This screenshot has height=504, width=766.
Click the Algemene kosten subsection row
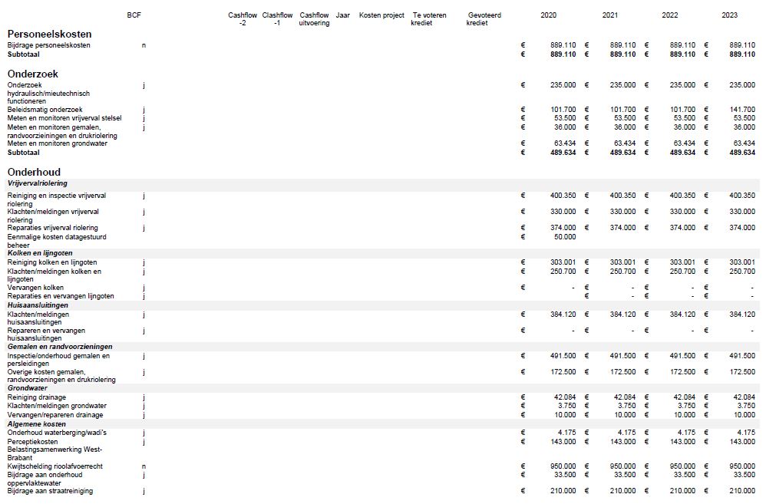click(36, 423)
